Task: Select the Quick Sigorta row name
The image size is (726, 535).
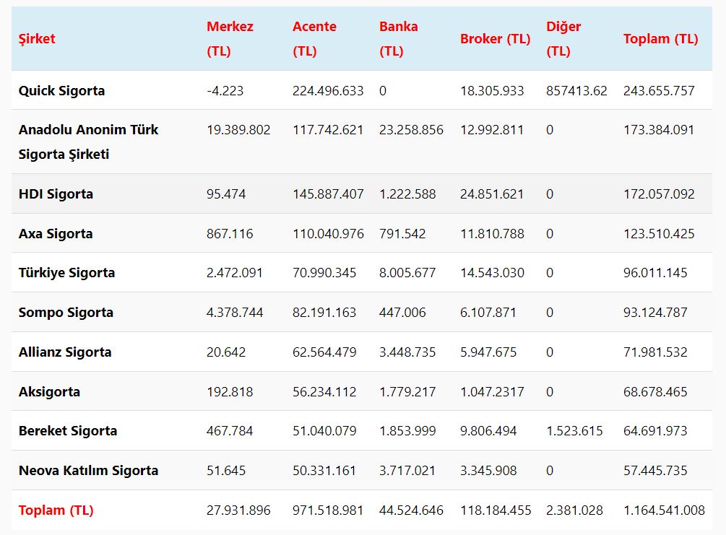Action: 61,91
